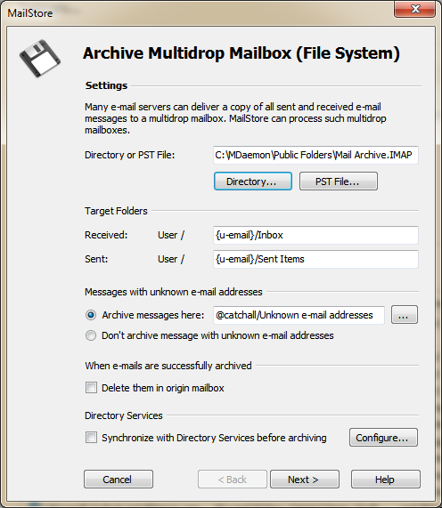Viewport: 442px width, 508px height.
Task: Click the MailStore title bar text
Action: (30, 13)
